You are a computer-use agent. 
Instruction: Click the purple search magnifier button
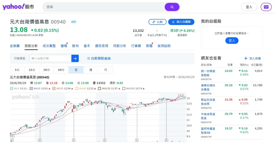tap(172, 7)
